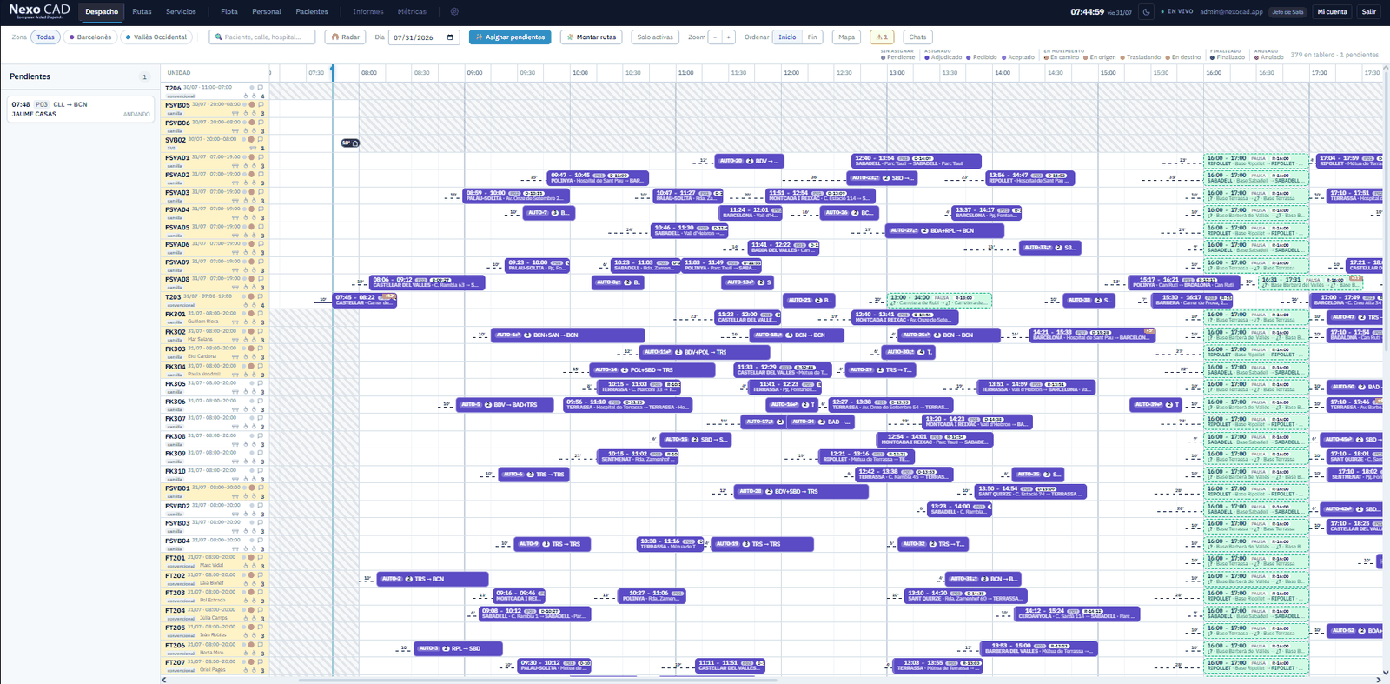1390x684 pixels.
Task: Click the 12:00 time marker in the timeline header
Action: pyautogui.click(x=791, y=73)
